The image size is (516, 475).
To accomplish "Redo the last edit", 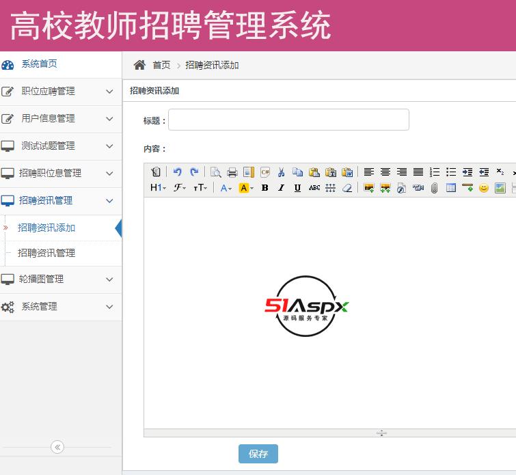I will point(194,172).
